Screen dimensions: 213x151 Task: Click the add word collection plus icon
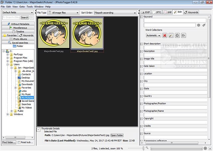tap(177, 35)
